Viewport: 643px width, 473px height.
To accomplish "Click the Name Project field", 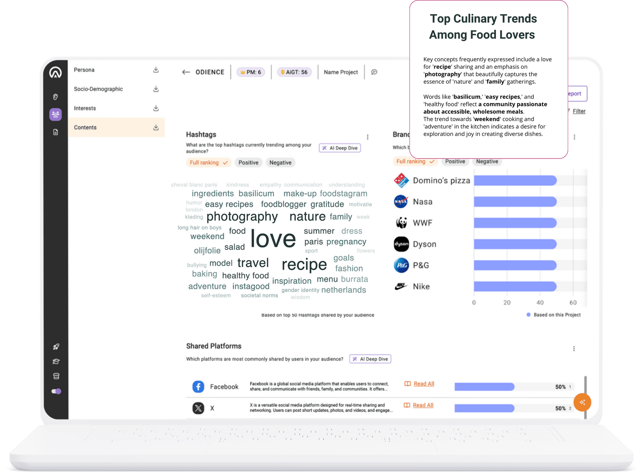I will coord(341,72).
